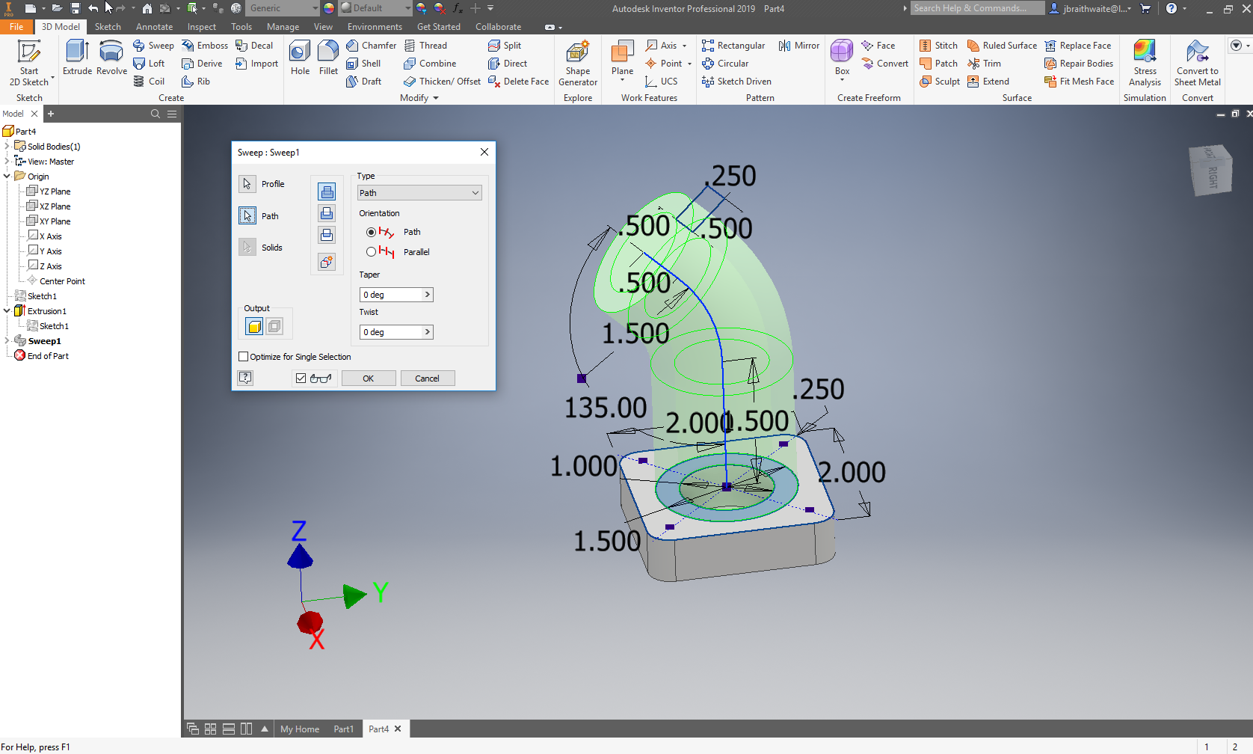This screenshot has height=754, width=1253.
Task: Click the Twist angle input field
Action: tap(391, 332)
